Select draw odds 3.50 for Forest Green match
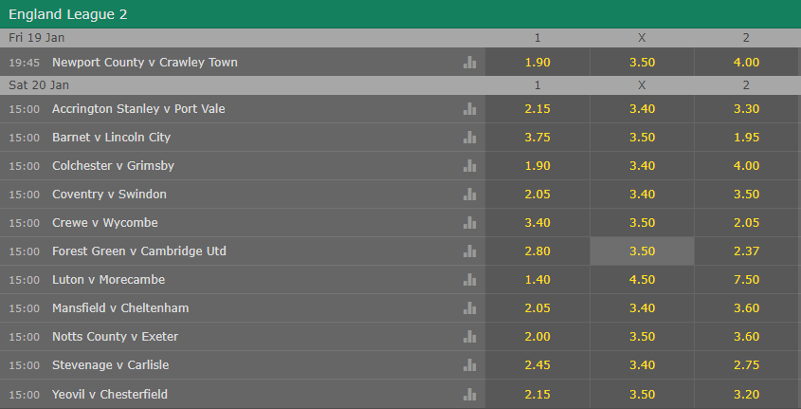Screen dimensions: 801x409 642,251
